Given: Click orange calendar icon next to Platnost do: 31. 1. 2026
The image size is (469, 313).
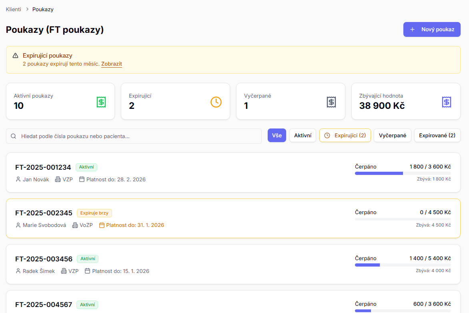Looking at the screenshot, I should 102,225.
